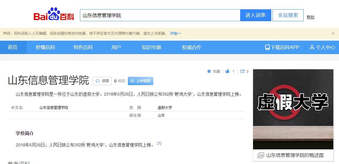Expand the 用户 navigation menu

click(116, 47)
